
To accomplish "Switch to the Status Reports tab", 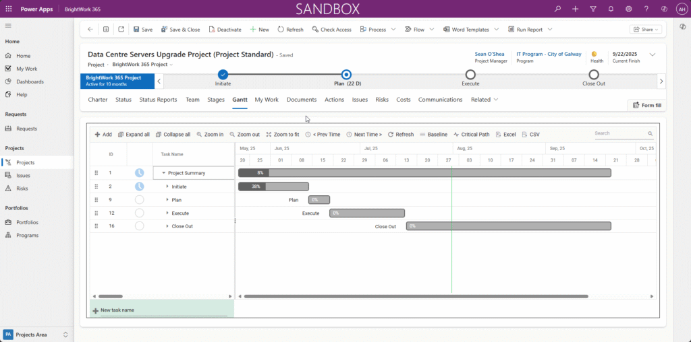I will [x=158, y=100].
